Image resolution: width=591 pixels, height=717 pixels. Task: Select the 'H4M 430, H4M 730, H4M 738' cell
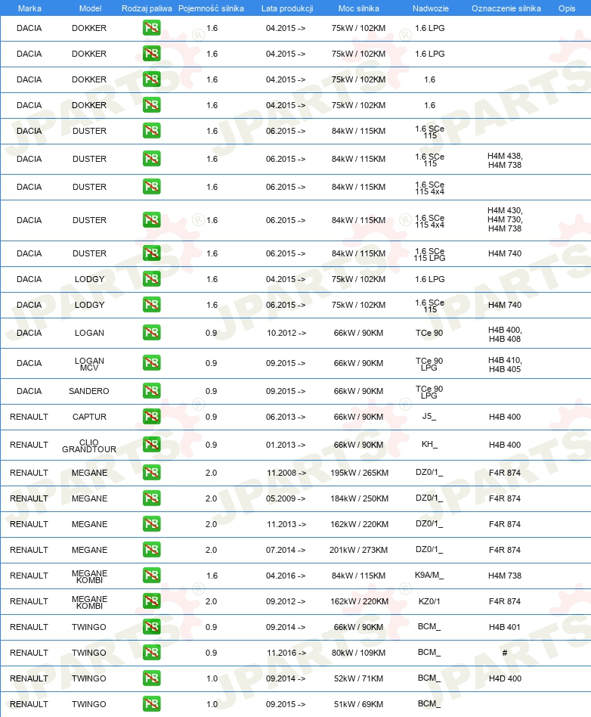pos(505,219)
